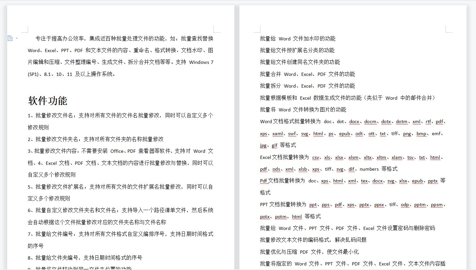The width and height of the screenshot is (476, 270).
Task: Click the Windows 7 text in the first paragraph
Action: click(201, 62)
